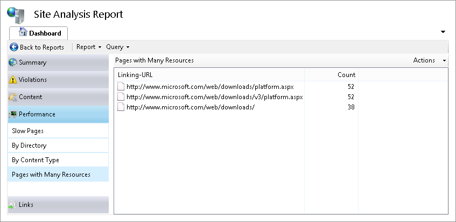This screenshot has height=222, width=456.
Task: Click the platform.aspx page file icon
Action: (x=121, y=86)
